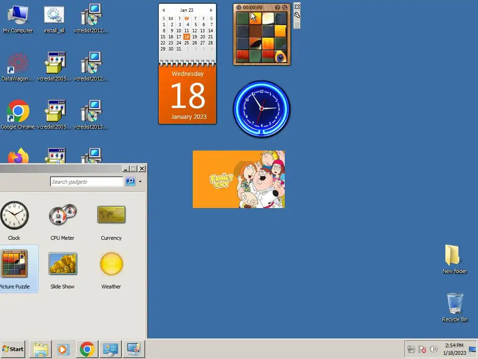Open the Control Panel taskbar icon
This screenshot has height=359, width=478.
pos(110,349)
